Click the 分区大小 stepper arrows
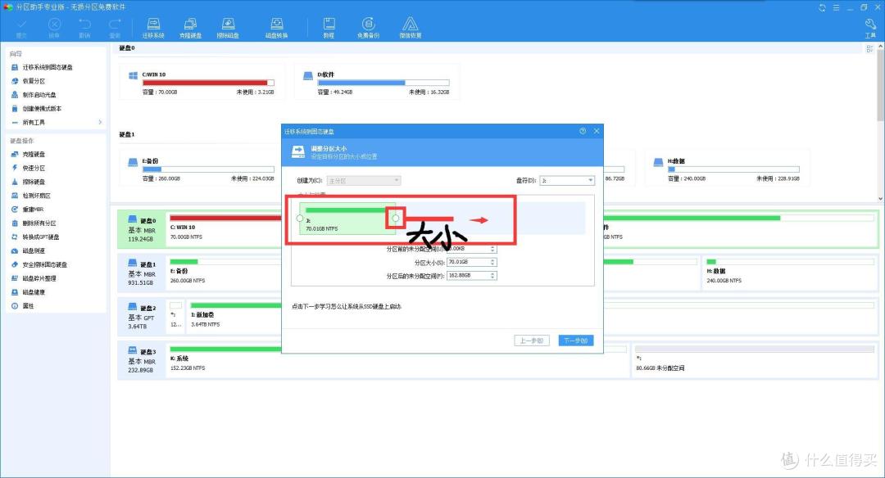885x478 pixels. point(492,262)
